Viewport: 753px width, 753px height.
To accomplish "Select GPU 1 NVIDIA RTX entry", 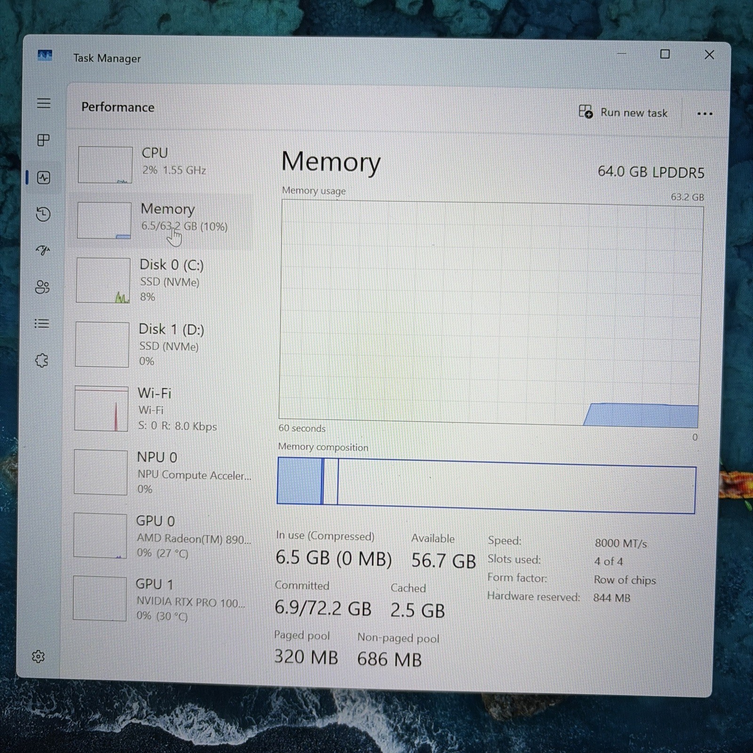I will tap(161, 600).
